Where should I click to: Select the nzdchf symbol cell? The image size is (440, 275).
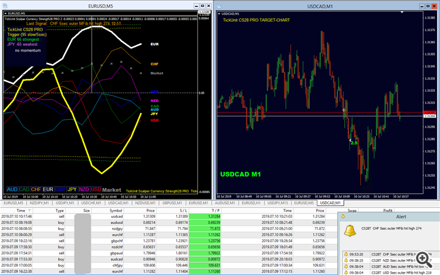[x=117, y=247]
